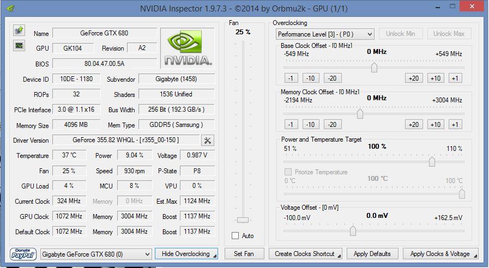Close the NVIDIA Inspector window
This screenshot has height=268, width=489.
tap(472, 6)
